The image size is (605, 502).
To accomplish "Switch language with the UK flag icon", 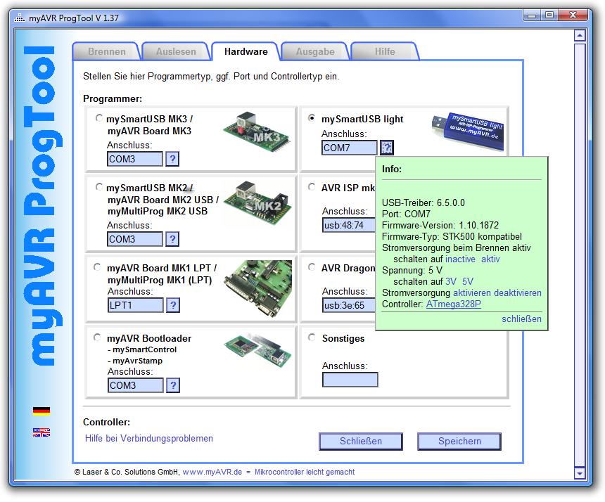I will [x=42, y=432].
